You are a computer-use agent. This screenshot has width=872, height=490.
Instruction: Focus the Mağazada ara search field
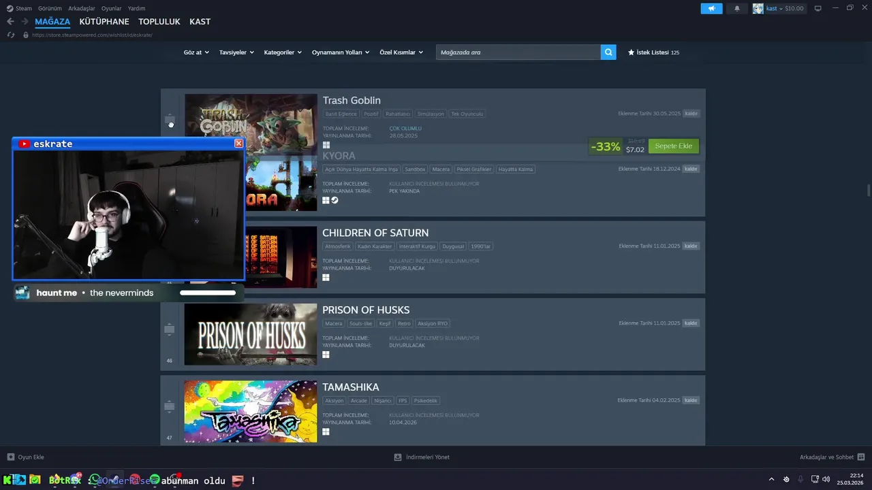(518, 52)
